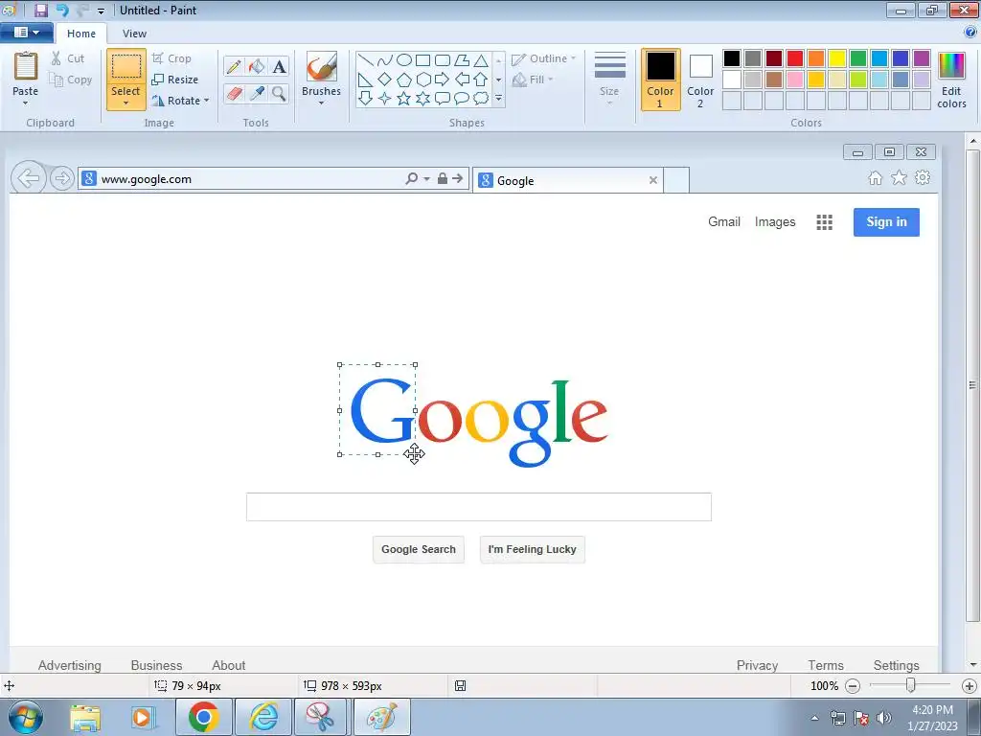
Task: Click the I'm Feeling Lucky button
Action: coord(532,549)
